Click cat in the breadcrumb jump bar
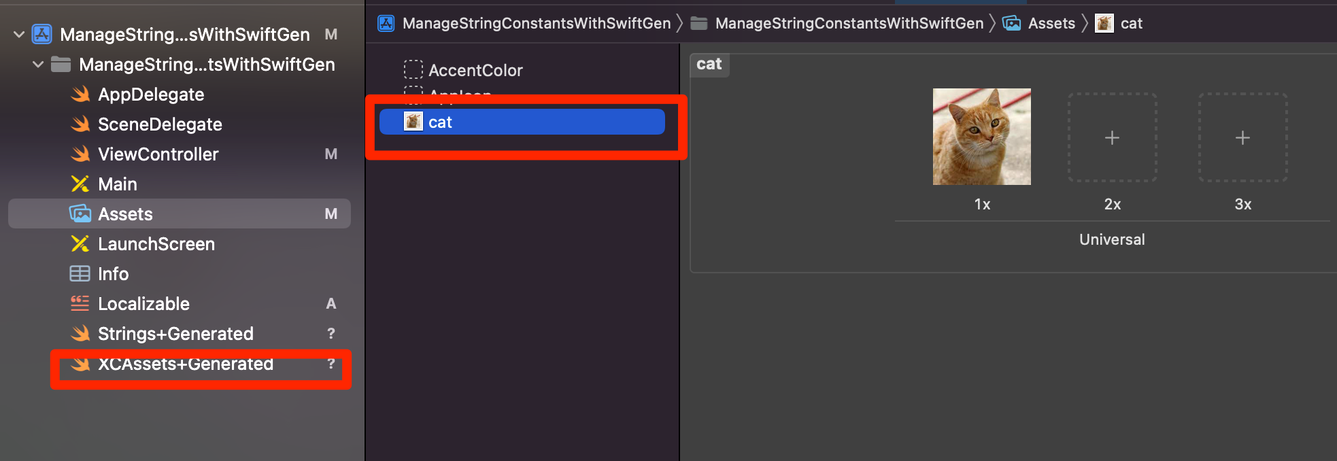 point(1131,22)
